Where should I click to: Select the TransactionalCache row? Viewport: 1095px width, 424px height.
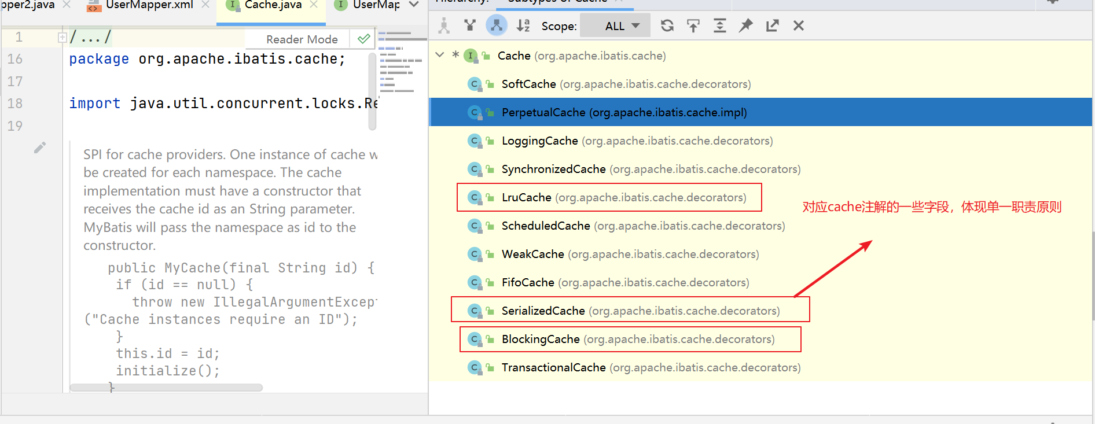760,367
